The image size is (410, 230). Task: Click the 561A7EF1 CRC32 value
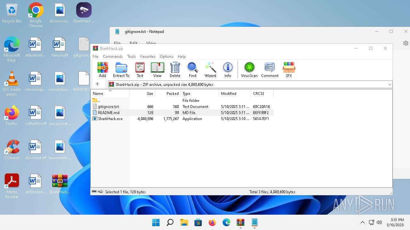tap(261, 119)
